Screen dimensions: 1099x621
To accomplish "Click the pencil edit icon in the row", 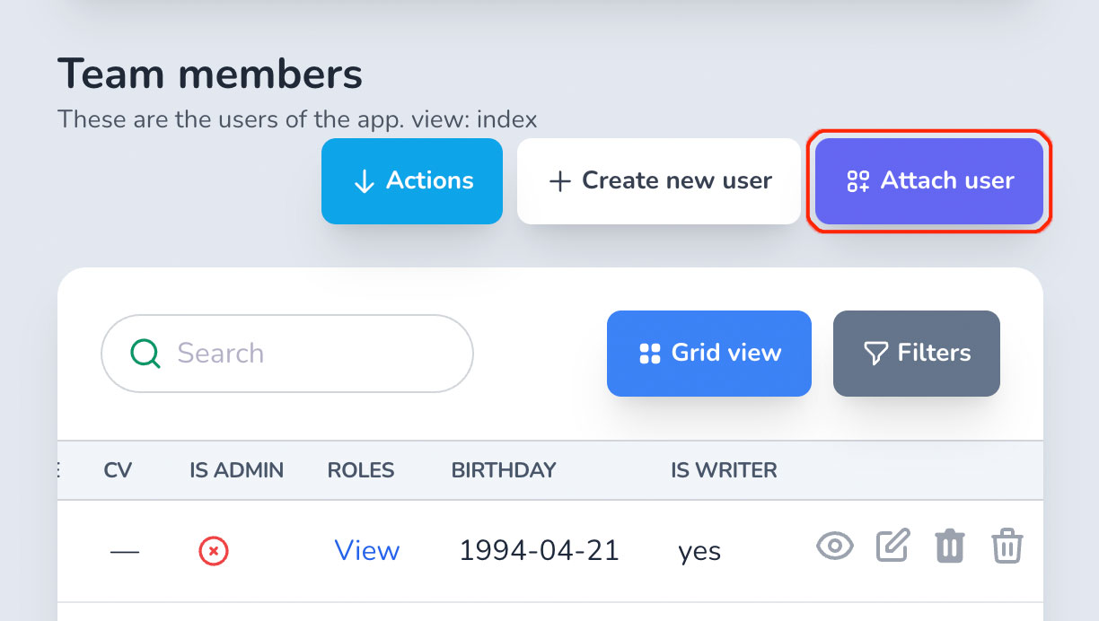I will click(x=892, y=546).
